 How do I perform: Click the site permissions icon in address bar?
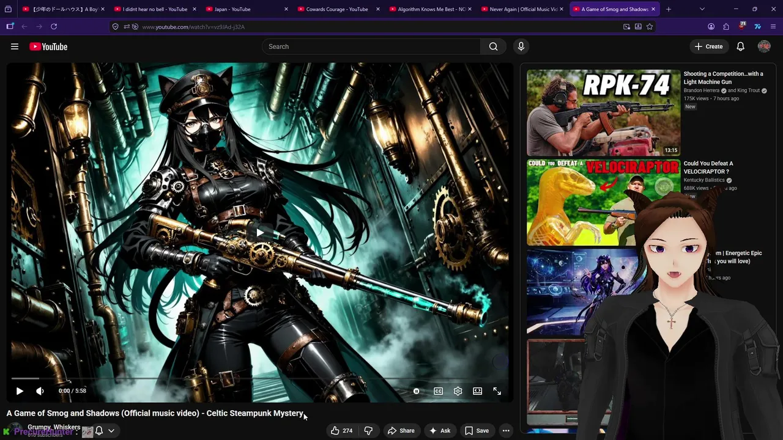coord(127,27)
